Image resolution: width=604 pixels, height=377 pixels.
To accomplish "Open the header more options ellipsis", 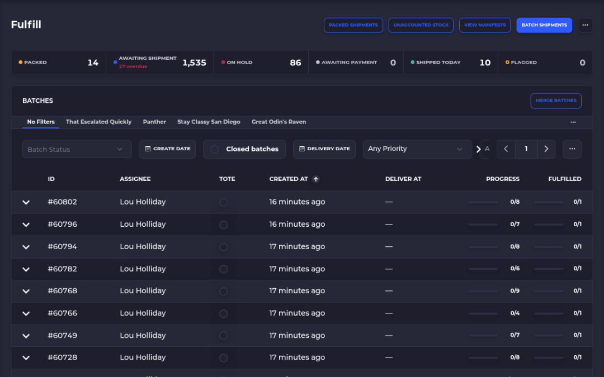I will [x=585, y=25].
